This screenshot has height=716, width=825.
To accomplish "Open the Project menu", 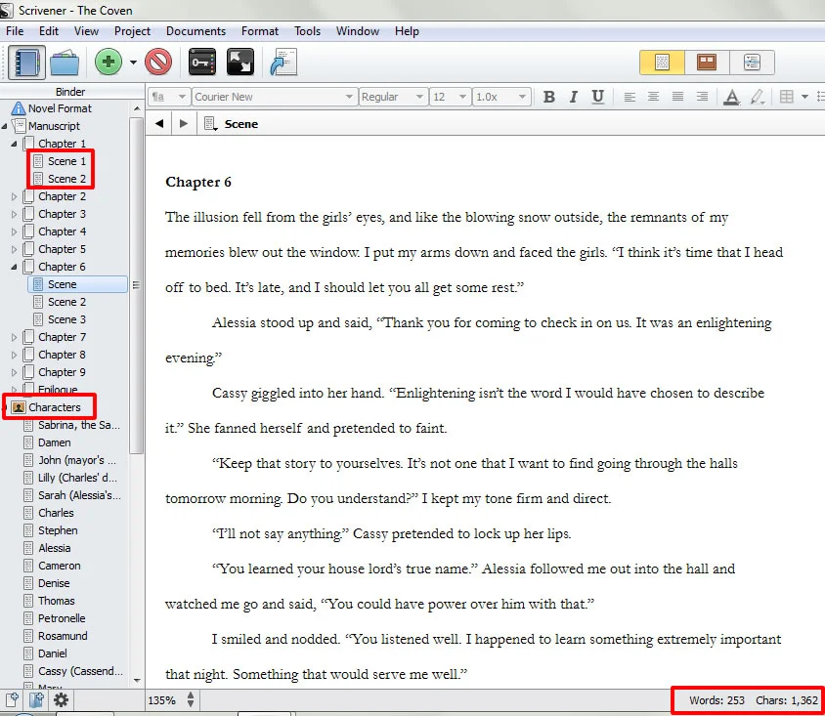I will pyautogui.click(x=132, y=31).
